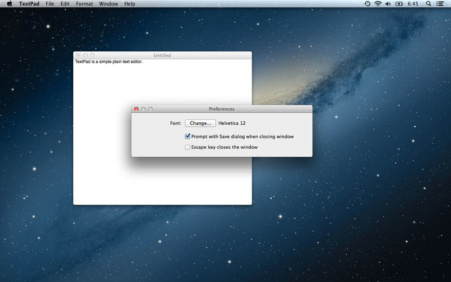Close the Preferences window

click(136, 109)
